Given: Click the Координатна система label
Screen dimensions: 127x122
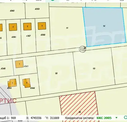Looking at the screenshot, I should coord(80,118).
